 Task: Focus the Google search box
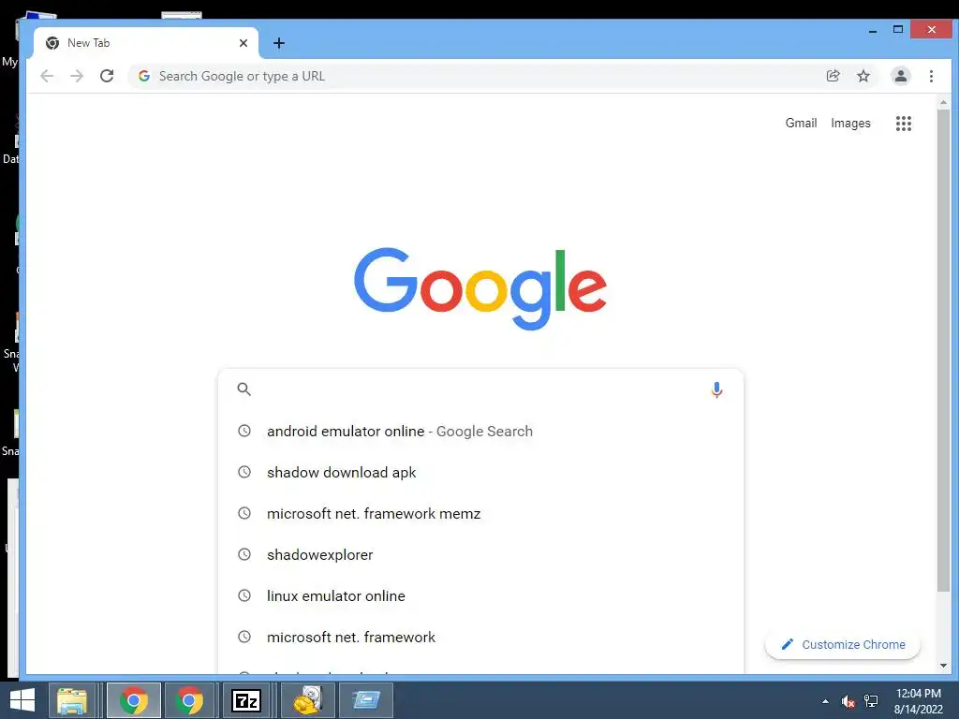(x=480, y=389)
